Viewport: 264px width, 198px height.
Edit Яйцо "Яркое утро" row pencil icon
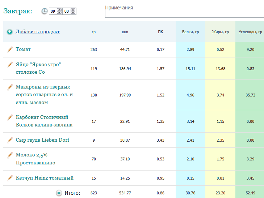[10, 65]
